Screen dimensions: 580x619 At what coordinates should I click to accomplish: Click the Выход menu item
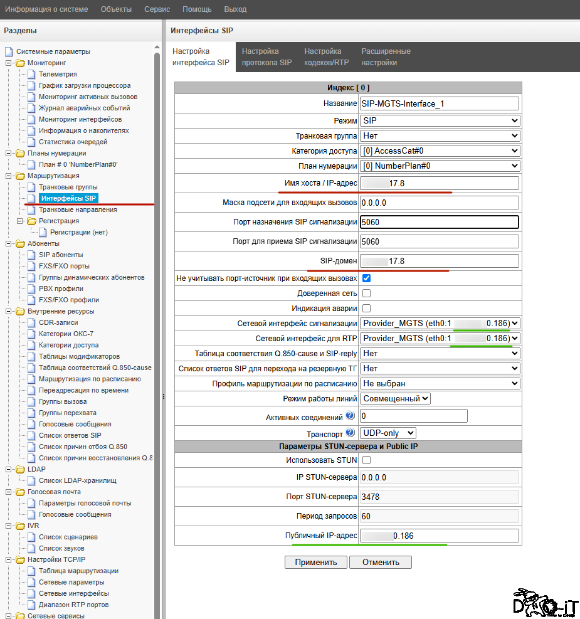tap(235, 9)
